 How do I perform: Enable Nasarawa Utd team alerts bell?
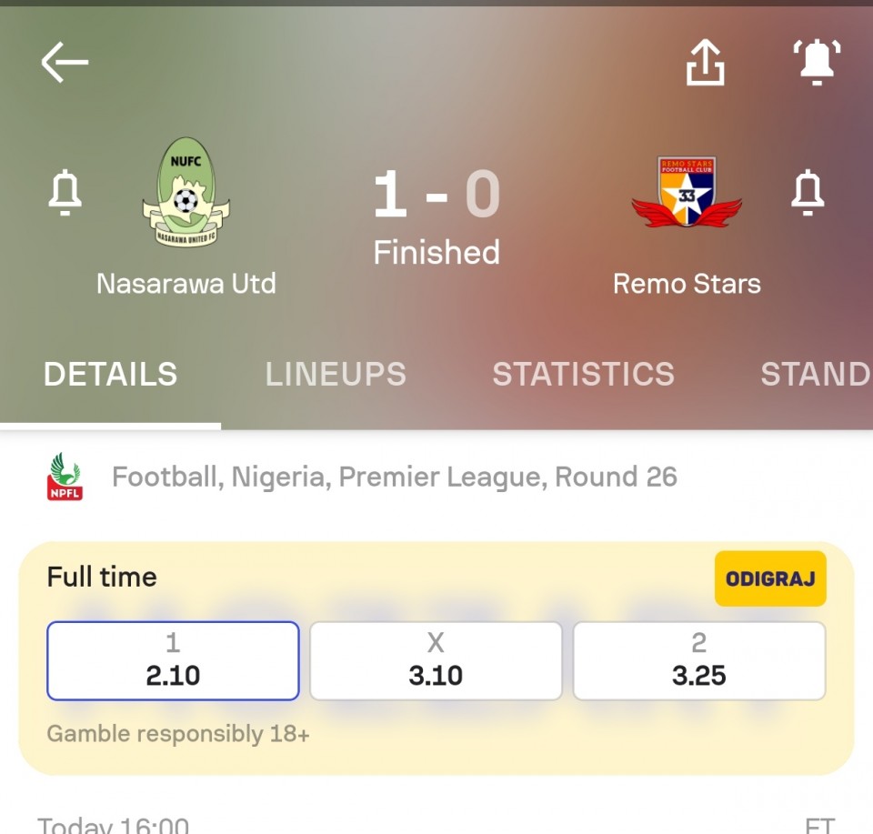click(x=65, y=192)
